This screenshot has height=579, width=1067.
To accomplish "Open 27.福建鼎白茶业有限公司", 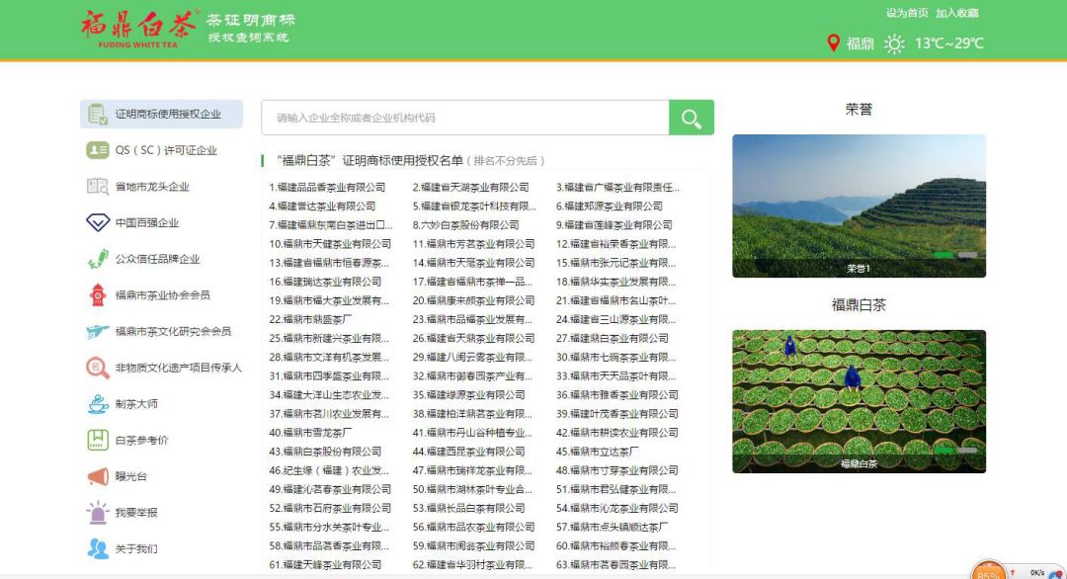I will point(613,338).
